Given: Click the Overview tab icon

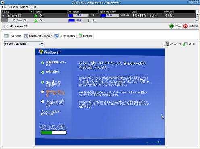Looking at the screenshot, I should (6, 36).
